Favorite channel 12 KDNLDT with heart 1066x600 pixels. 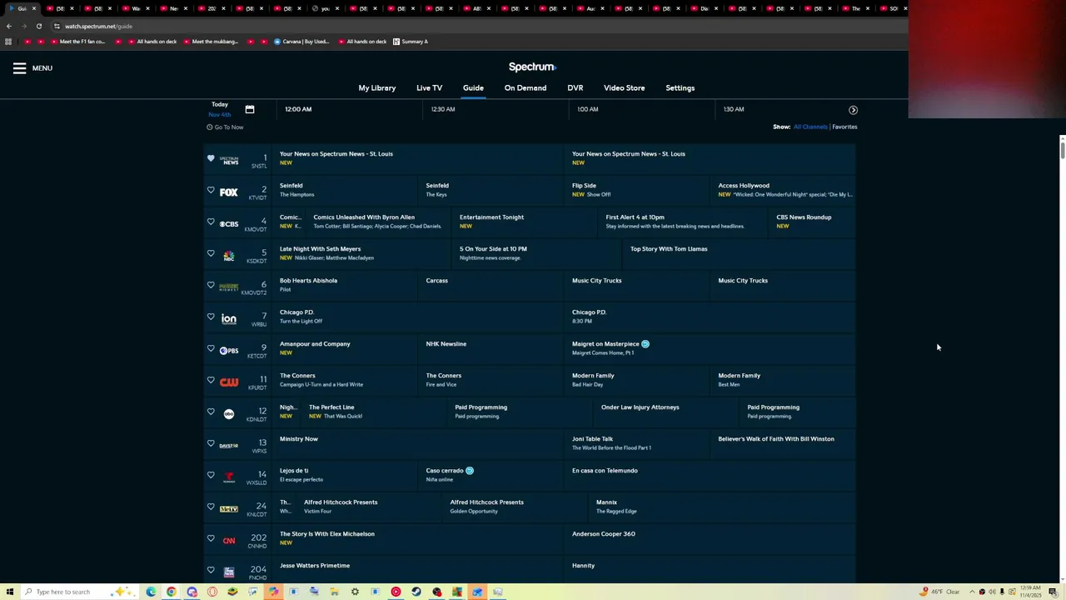click(x=211, y=412)
